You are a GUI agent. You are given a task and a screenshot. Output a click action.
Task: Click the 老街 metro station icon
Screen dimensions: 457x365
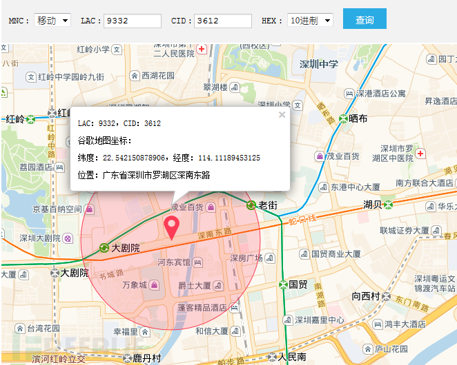251,205
